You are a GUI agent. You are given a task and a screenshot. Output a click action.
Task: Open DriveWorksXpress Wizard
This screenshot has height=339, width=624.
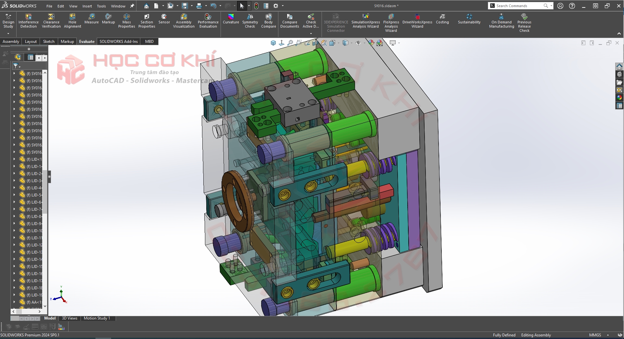tap(417, 21)
